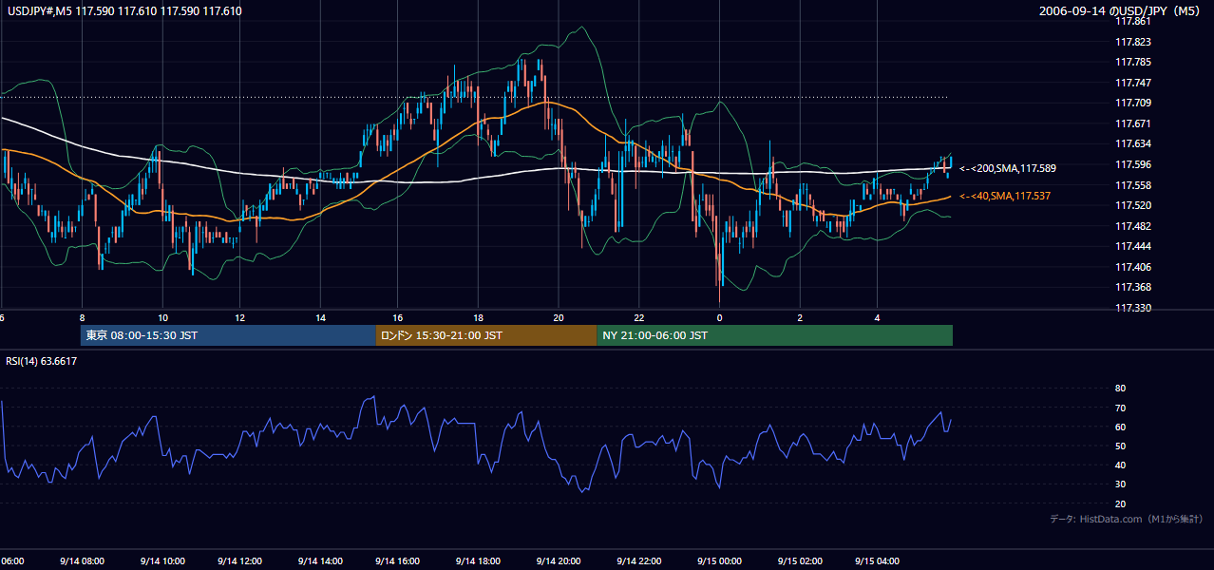Click price axis label 117.444
Screen dimensions: 1214x570
click(1132, 246)
